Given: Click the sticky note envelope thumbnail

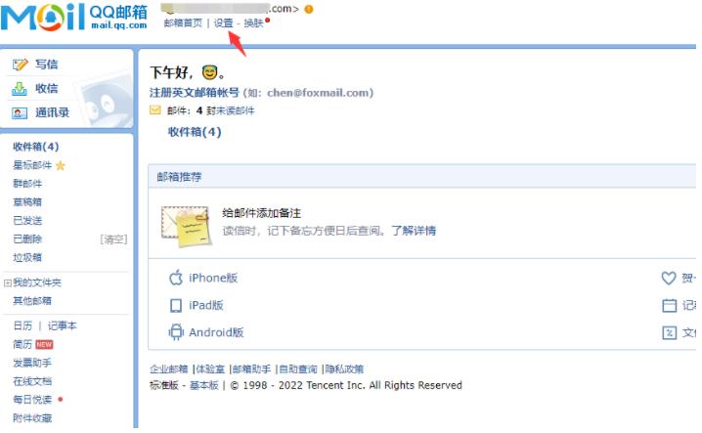Looking at the screenshot, I should point(186,226).
